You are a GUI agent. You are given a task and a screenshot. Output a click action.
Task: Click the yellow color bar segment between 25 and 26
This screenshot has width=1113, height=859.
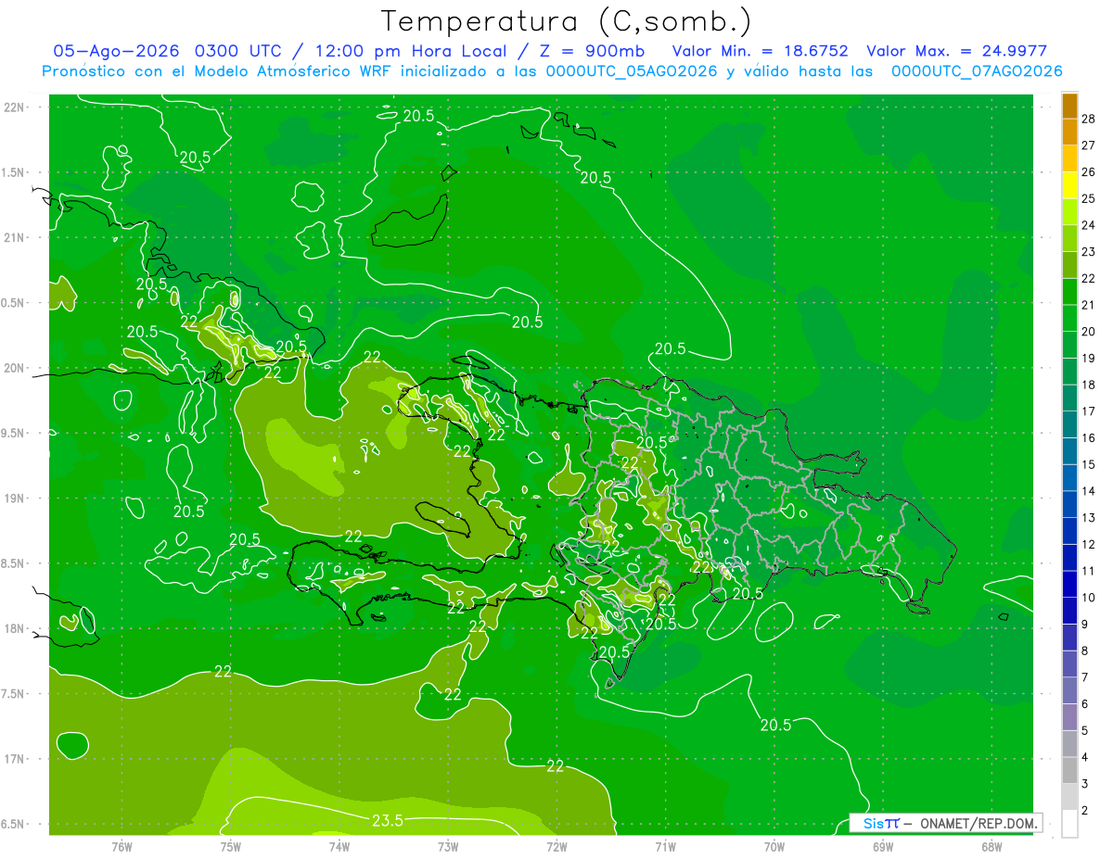[x=1069, y=185]
